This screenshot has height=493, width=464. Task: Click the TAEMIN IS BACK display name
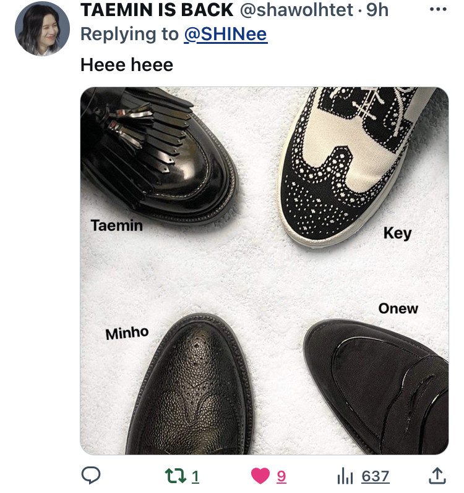(x=157, y=10)
